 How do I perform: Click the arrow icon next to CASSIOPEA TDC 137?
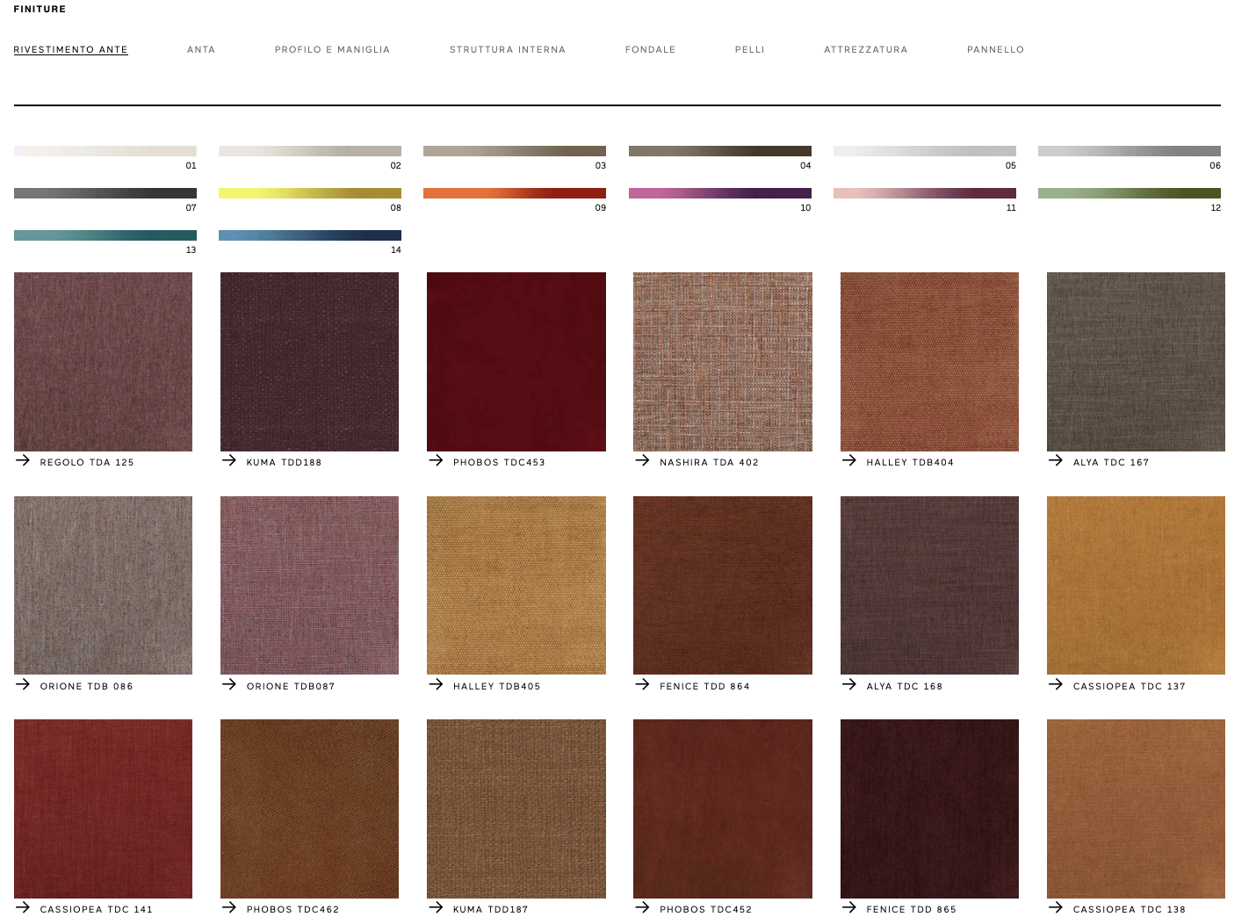(1056, 684)
